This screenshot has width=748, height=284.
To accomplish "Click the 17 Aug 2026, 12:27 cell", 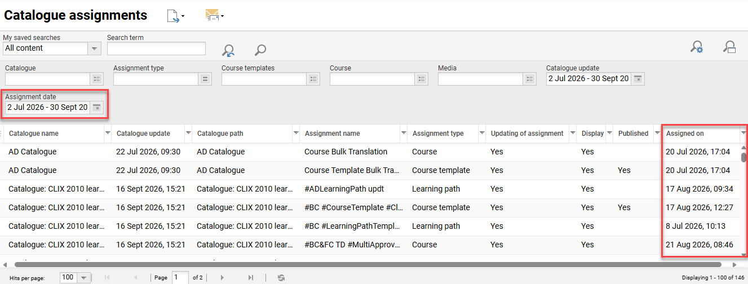I will tap(700, 207).
